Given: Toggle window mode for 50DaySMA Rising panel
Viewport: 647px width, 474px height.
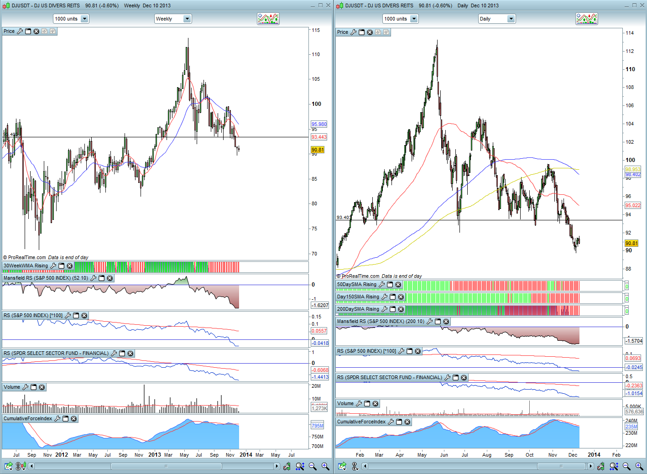Looking at the screenshot, I should (390, 284).
